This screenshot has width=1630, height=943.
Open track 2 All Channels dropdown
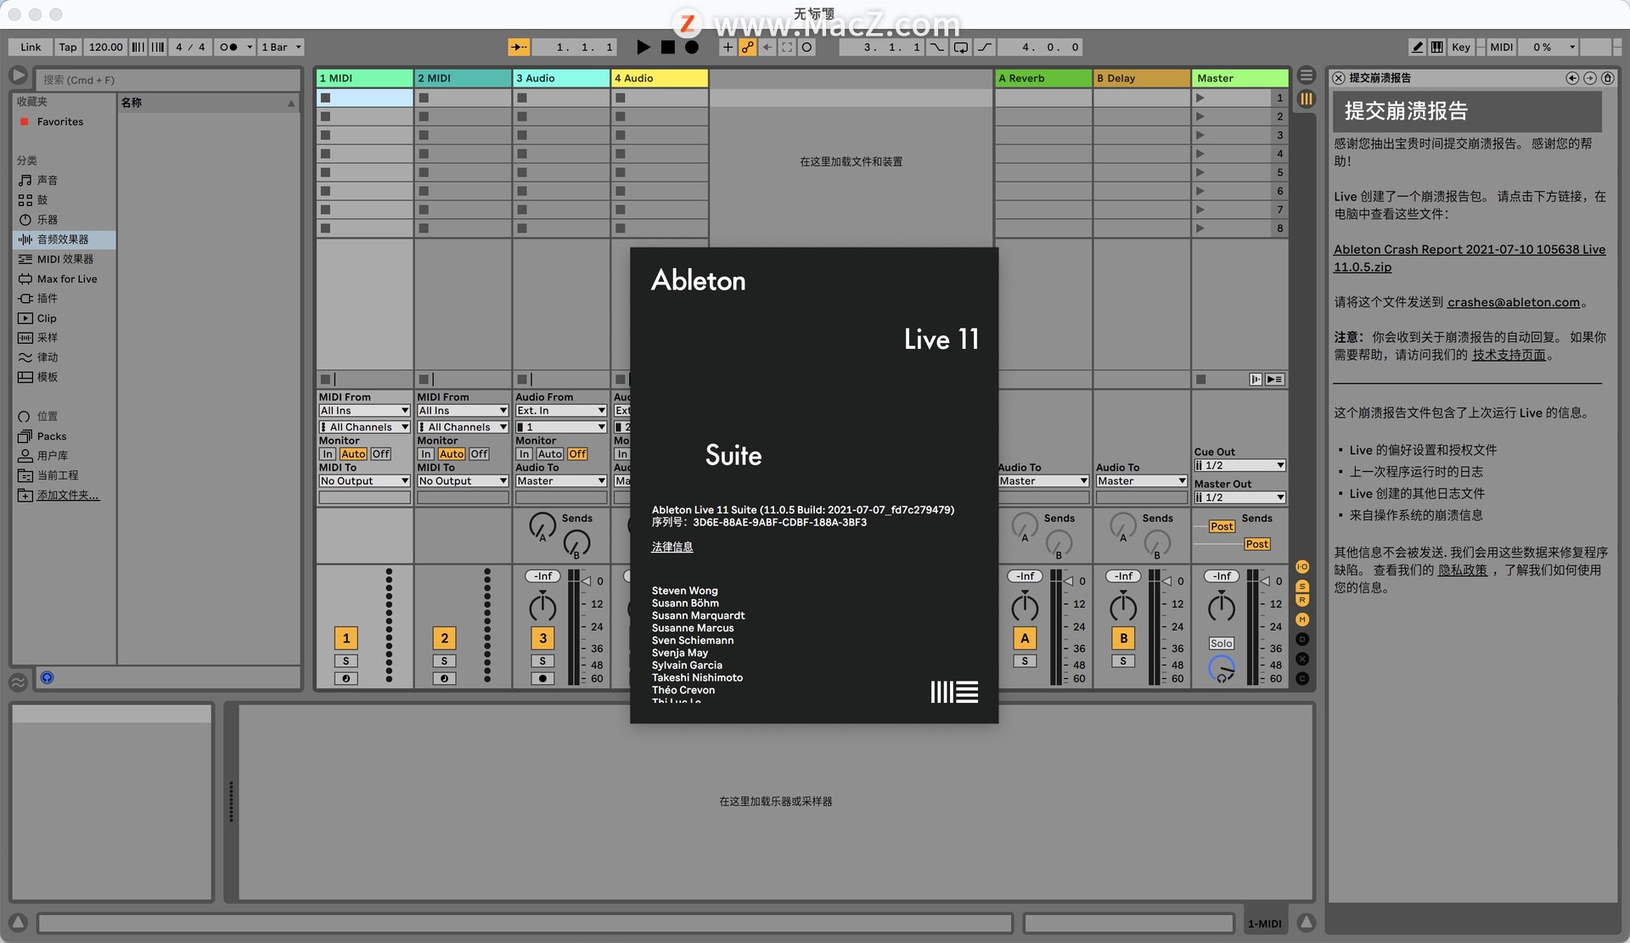tap(463, 427)
